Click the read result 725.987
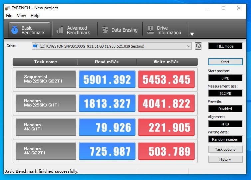The height and width of the screenshot is (180, 251). pos(107,151)
